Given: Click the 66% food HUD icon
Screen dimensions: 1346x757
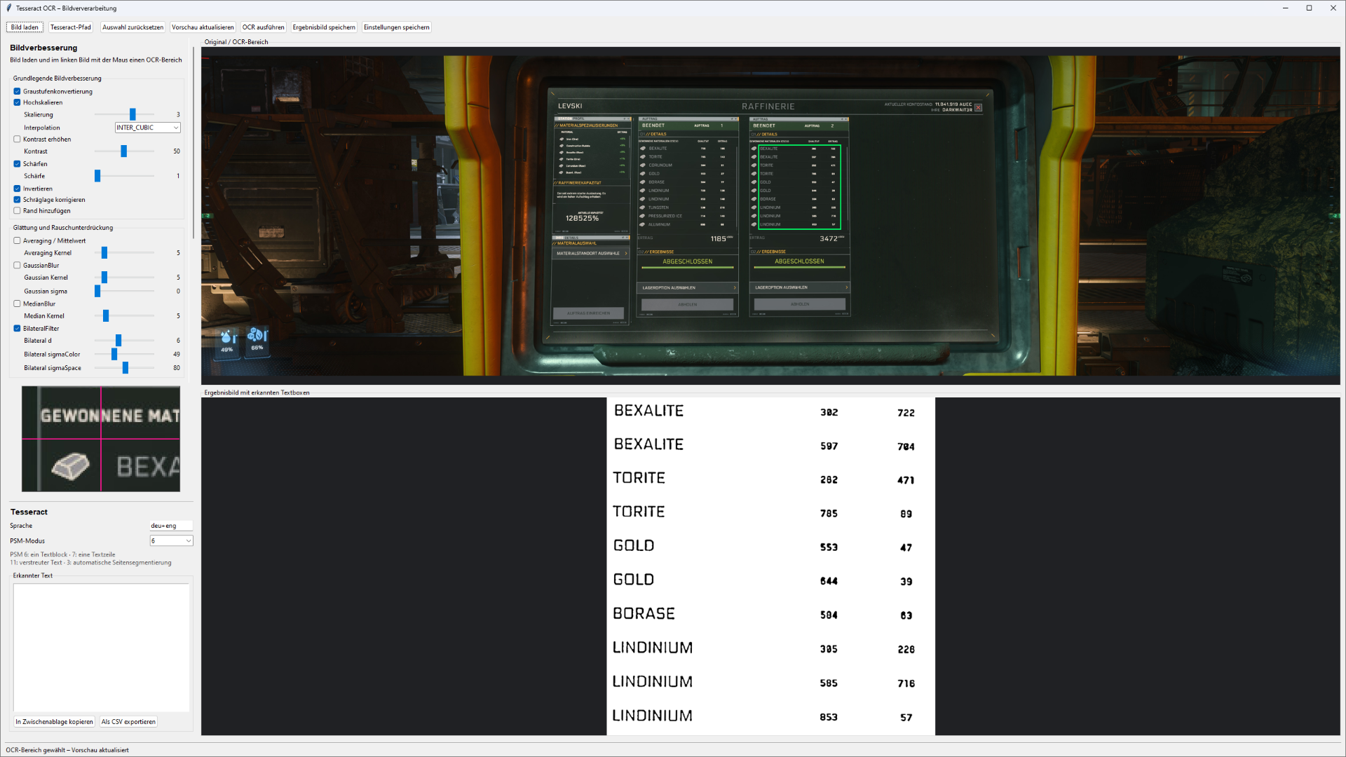Looking at the screenshot, I should (x=257, y=341).
